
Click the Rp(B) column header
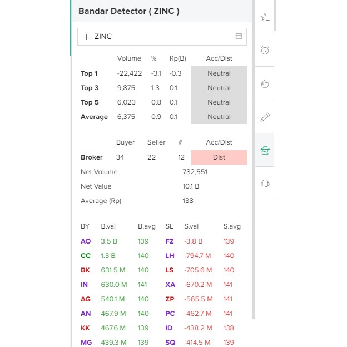tap(178, 58)
